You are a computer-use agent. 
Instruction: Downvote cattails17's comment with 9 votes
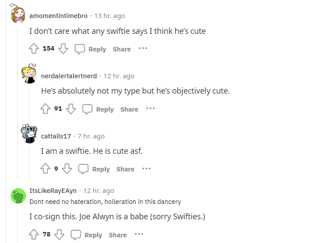point(67,169)
